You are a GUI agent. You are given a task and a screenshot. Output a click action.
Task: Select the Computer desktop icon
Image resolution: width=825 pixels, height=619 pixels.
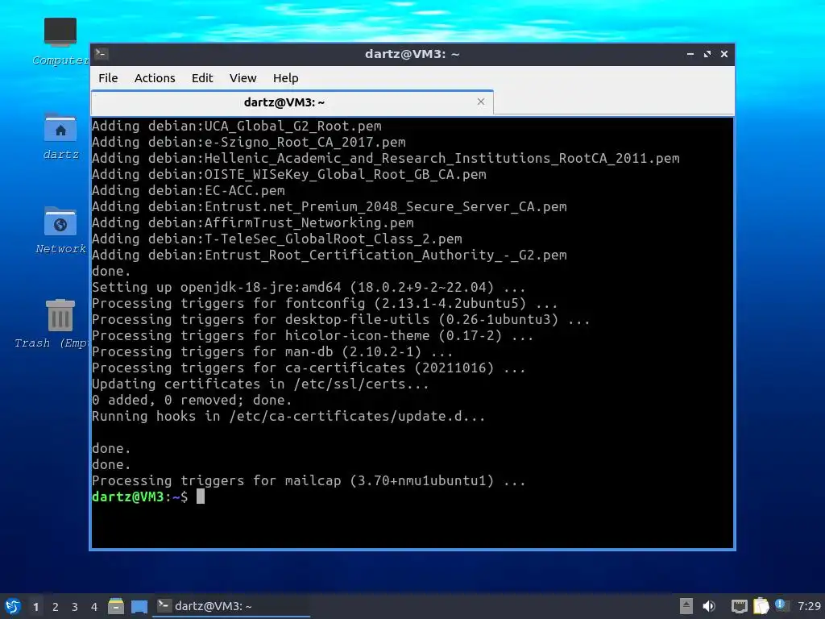pos(60,41)
